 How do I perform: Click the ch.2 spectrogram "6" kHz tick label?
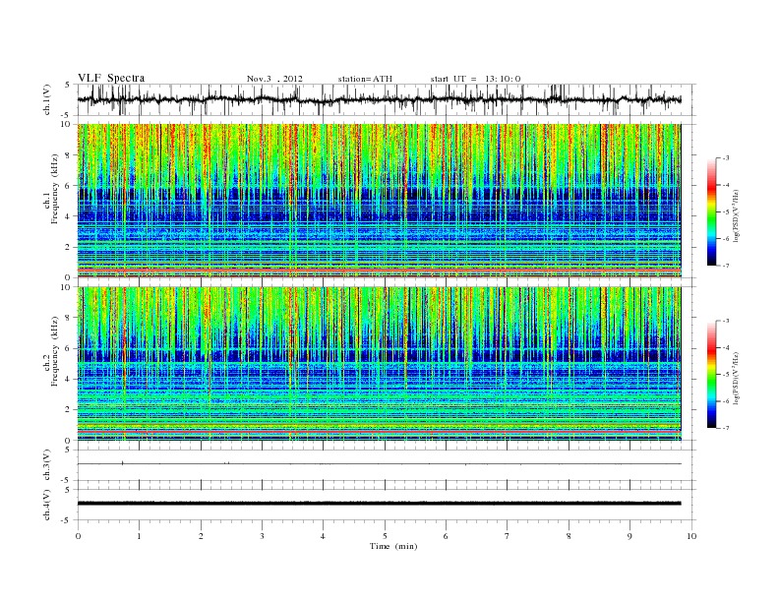click(69, 348)
